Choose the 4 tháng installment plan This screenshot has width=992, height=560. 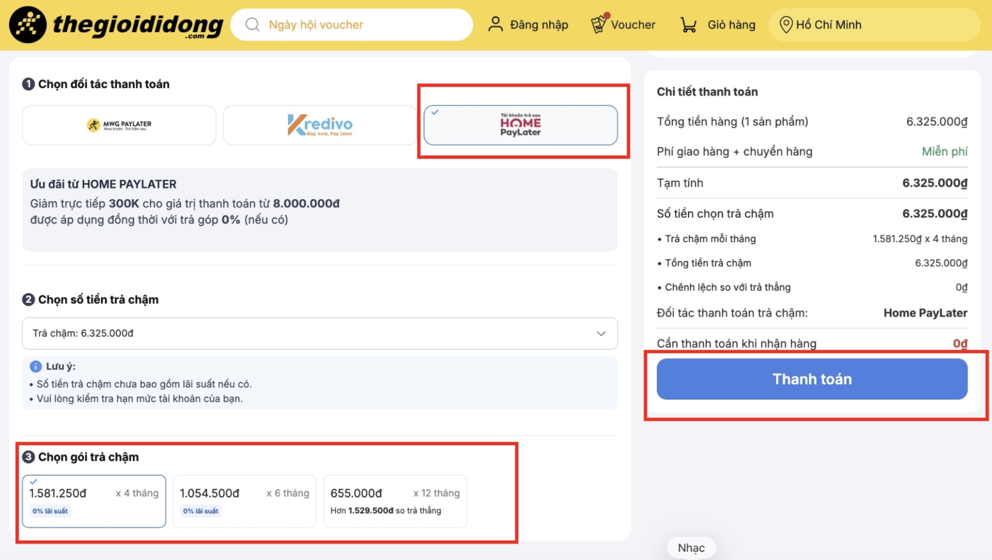tap(94, 501)
